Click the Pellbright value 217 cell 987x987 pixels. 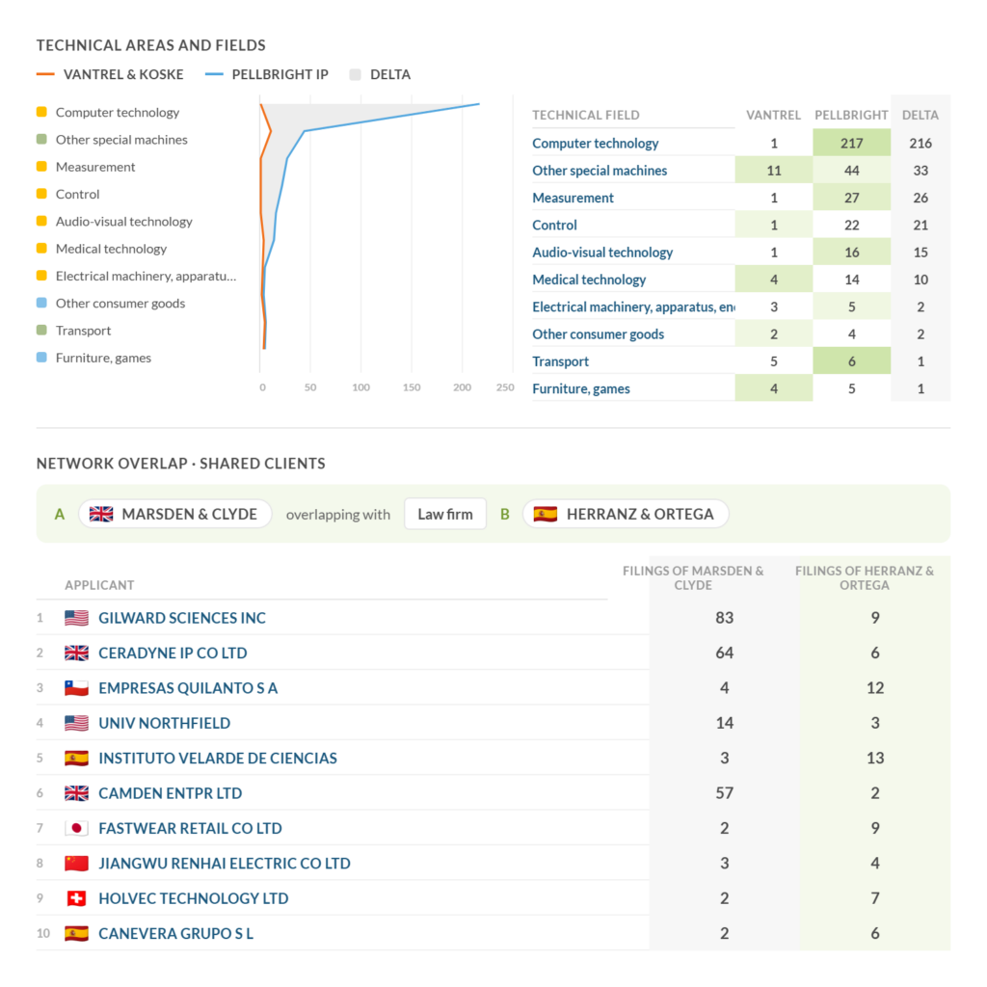click(x=852, y=143)
